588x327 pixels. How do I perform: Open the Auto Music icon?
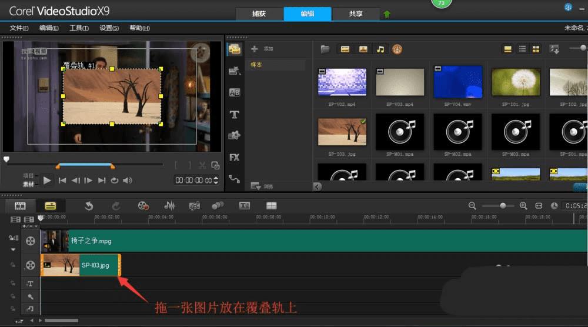coord(194,205)
